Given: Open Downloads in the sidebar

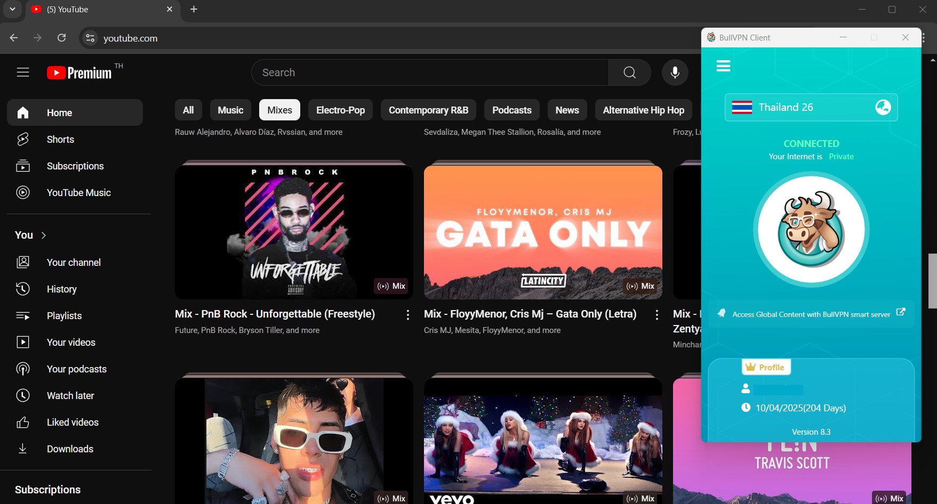Looking at the screenshot, I should [x=75, y=449].
